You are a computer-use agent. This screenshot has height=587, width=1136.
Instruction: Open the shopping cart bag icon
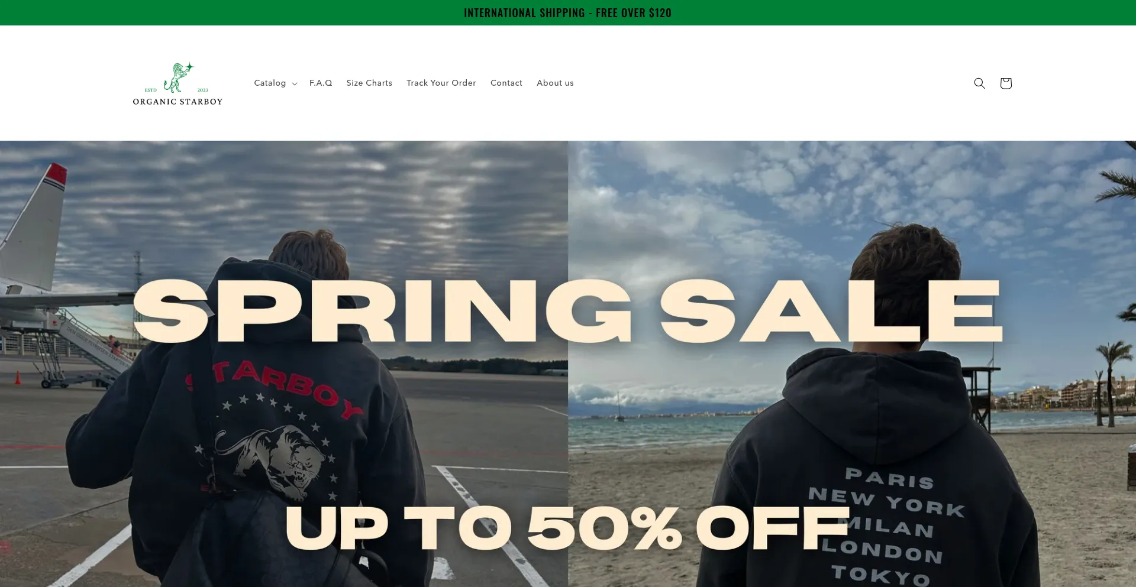coord(1005,83)
